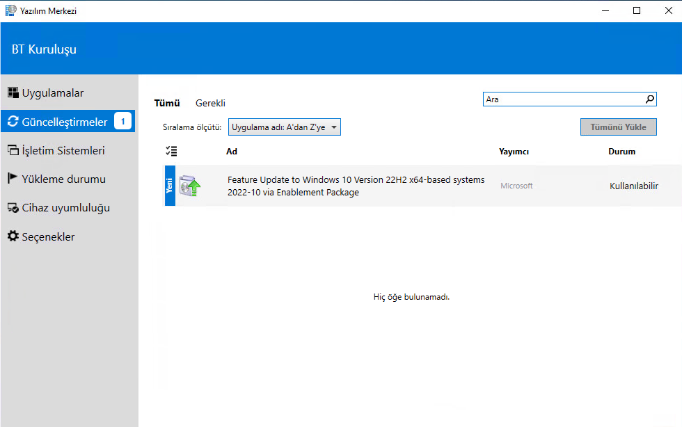The height and width of the screenshot is (427, 682).
Task: Open Feature Update to Windows 10 22H2 entry
Action: [x=356, y=186]
